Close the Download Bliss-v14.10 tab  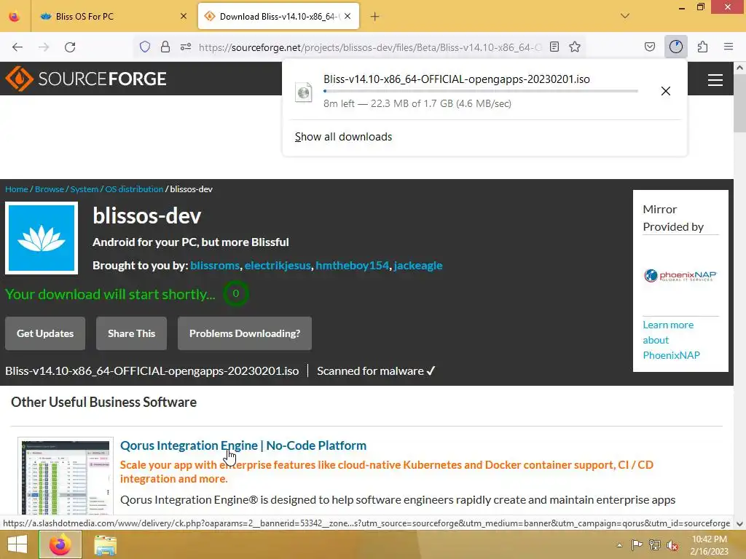[x=348, y=16]
